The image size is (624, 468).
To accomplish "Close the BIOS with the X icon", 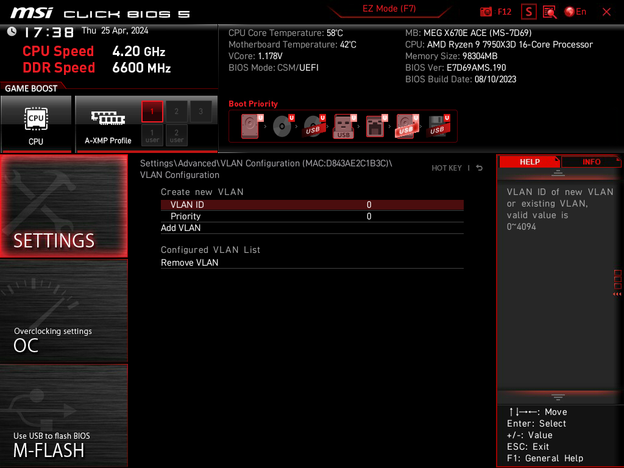I will [606, 12].
